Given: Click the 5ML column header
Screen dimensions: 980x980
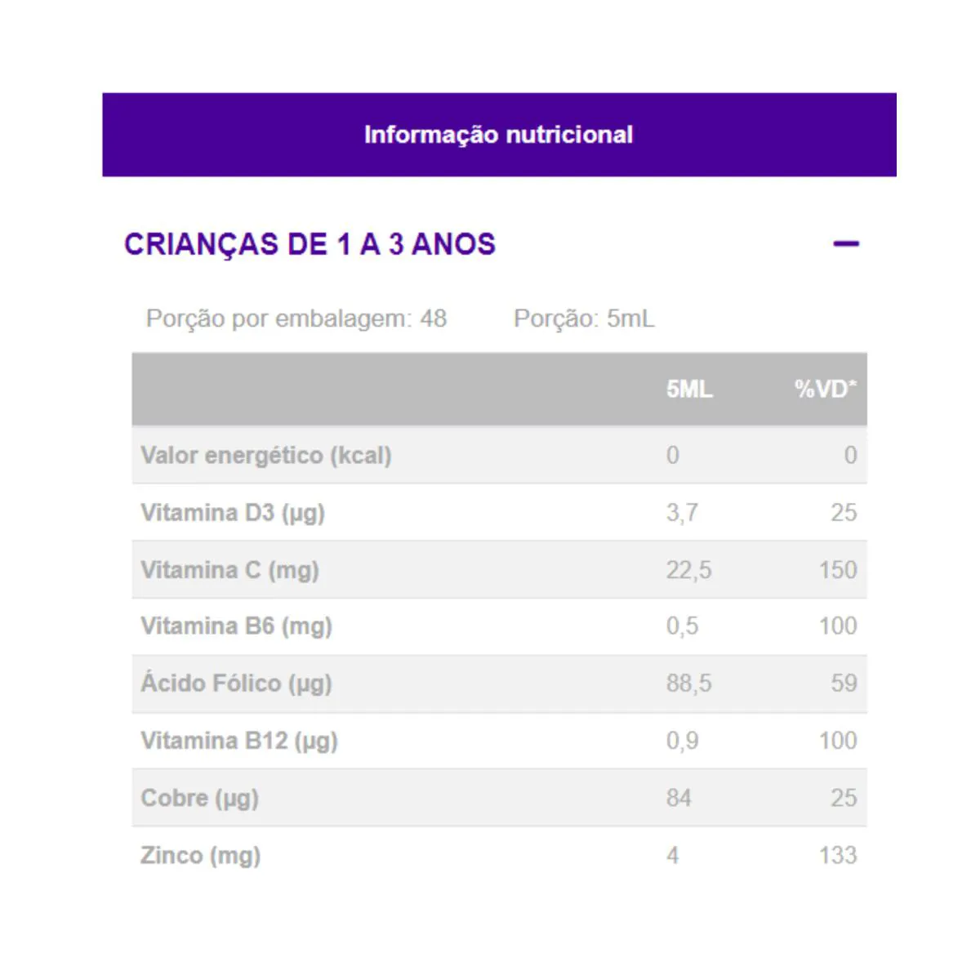Looking at the screenshot, I should [689, 390].
